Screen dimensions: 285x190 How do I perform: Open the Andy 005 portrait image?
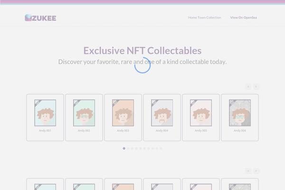click(x=201, y=113)
